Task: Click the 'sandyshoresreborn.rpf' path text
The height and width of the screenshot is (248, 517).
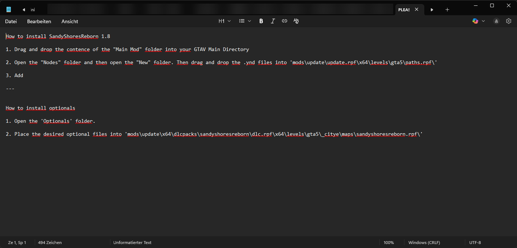Action: [x=386, y=134]
